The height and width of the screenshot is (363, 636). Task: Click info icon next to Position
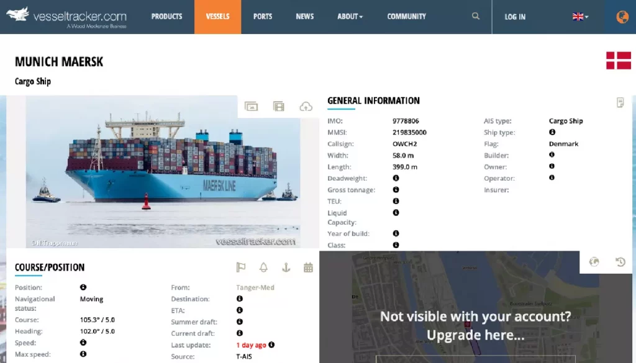pos(83,287)
